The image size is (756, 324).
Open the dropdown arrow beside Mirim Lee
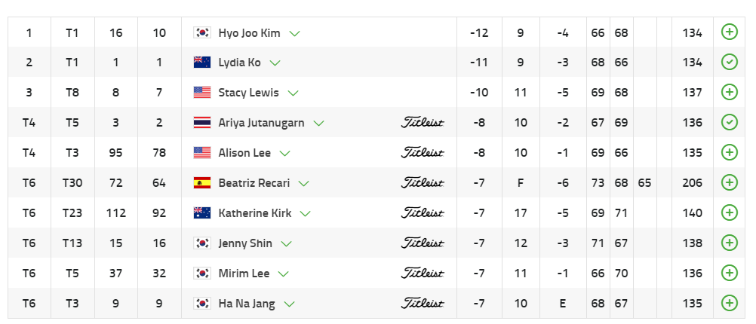coord(284,274)
